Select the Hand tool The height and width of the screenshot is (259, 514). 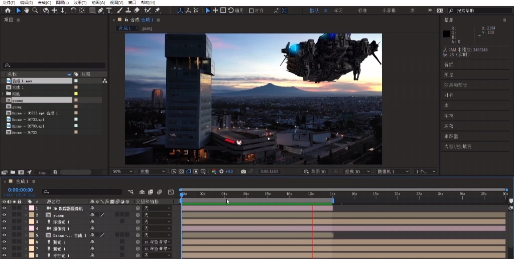(x=27, y=10)
